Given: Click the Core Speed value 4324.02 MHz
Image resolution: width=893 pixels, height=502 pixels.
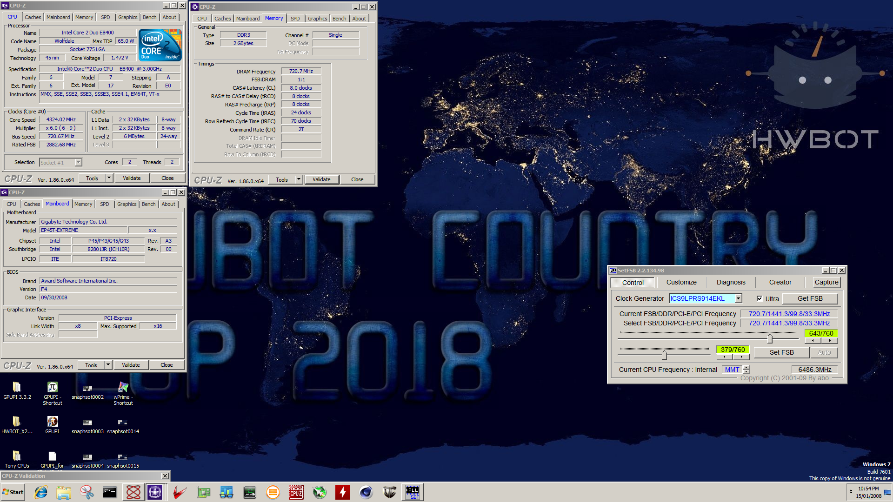Looking at the screenshot, I should (61, 119).
